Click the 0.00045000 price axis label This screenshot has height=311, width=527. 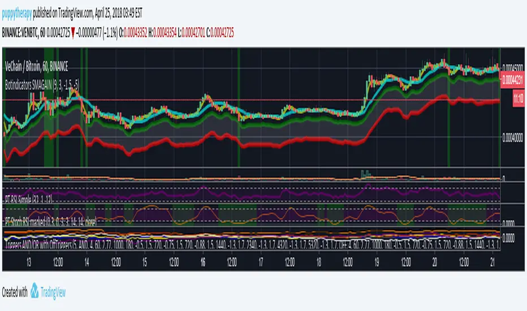click(x=512, y=67)
